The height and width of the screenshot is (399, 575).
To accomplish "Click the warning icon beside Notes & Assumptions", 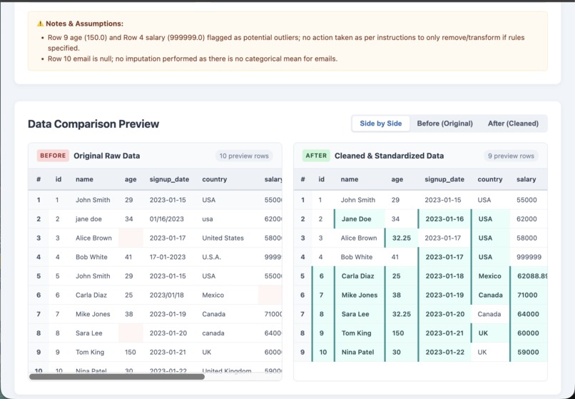I will pos(41,24).
